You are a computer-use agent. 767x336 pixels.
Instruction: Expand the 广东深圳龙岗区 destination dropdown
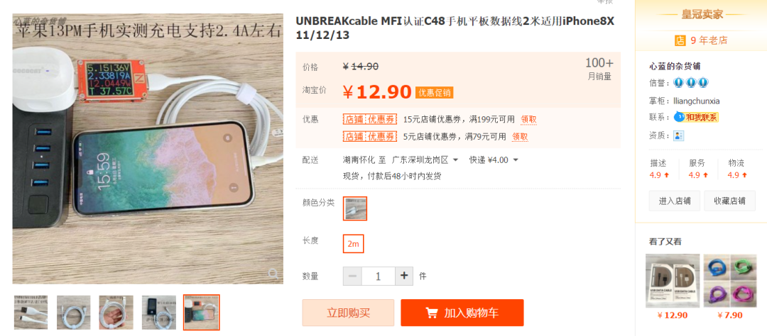pyautogui.click(x=425, y=159)
